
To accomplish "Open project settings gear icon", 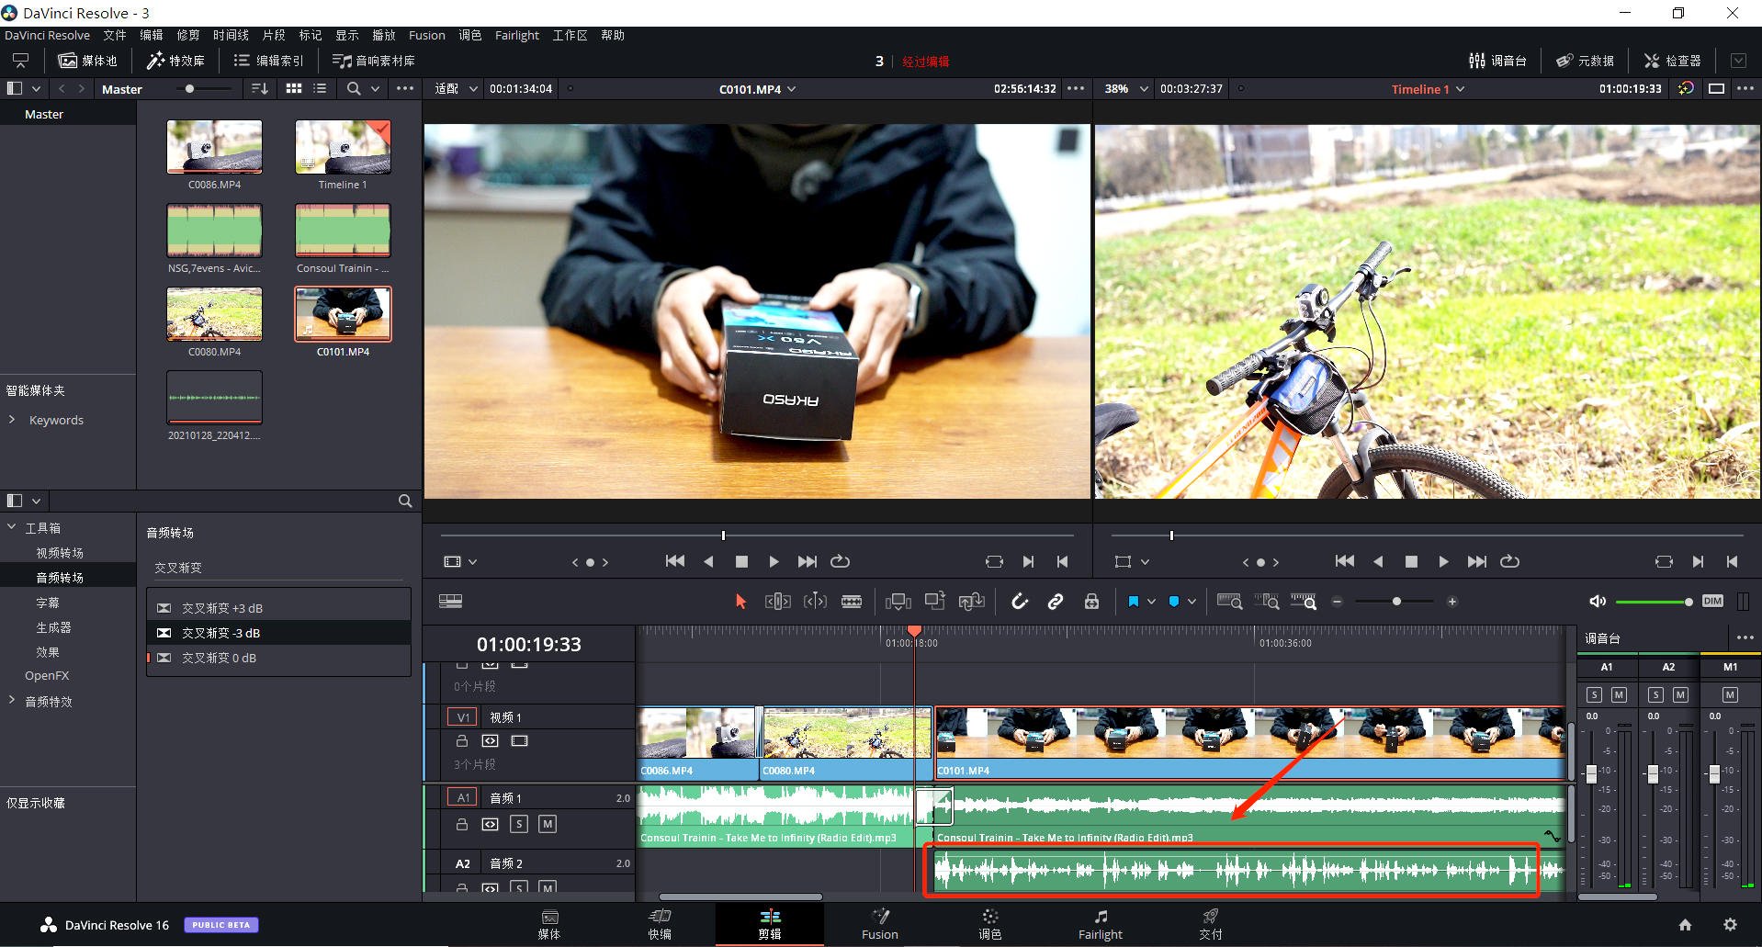I will [1730, 925].
